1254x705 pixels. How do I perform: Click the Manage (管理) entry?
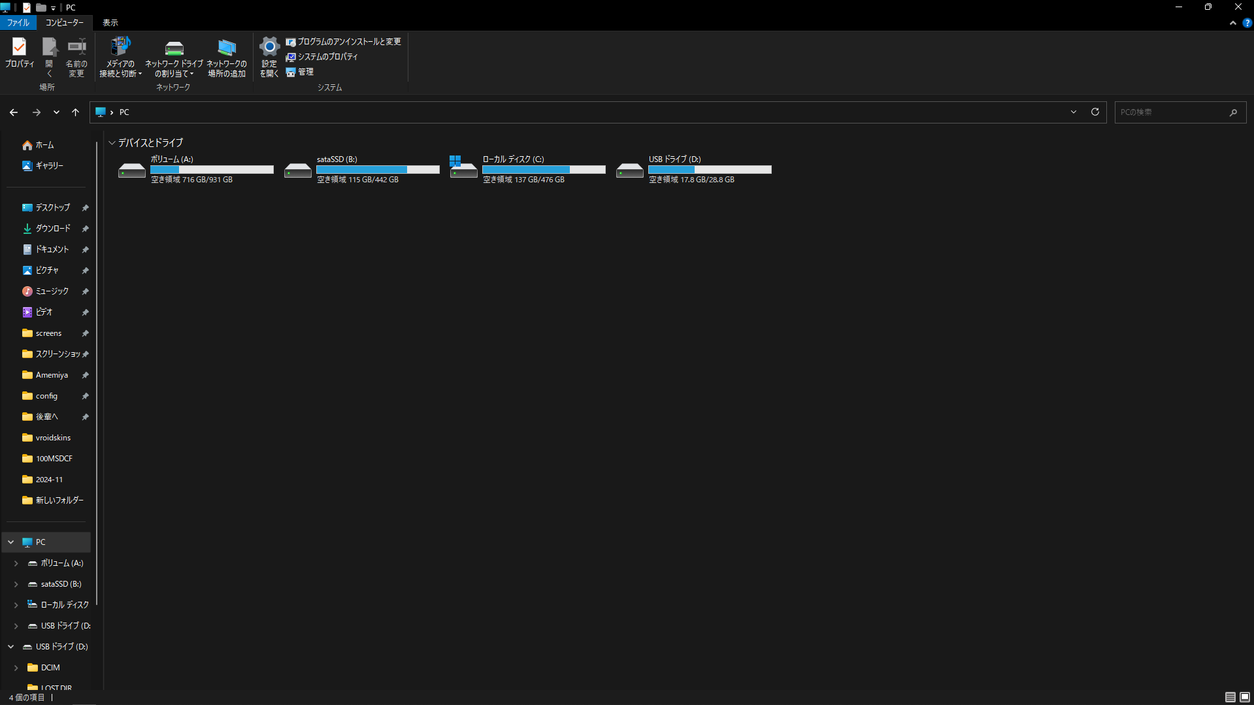(300, 72)
